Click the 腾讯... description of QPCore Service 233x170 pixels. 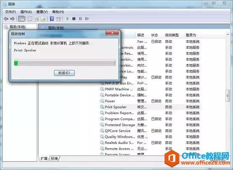click(142, 131)
